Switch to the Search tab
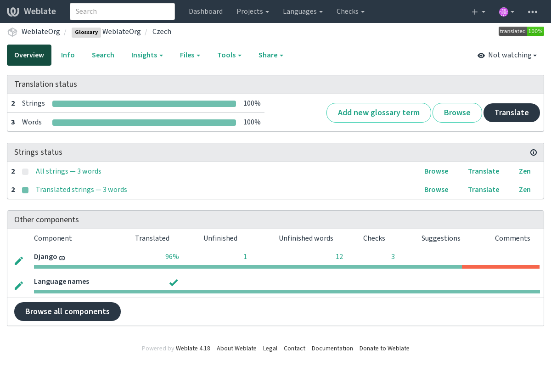 click(x=103, y=55)
